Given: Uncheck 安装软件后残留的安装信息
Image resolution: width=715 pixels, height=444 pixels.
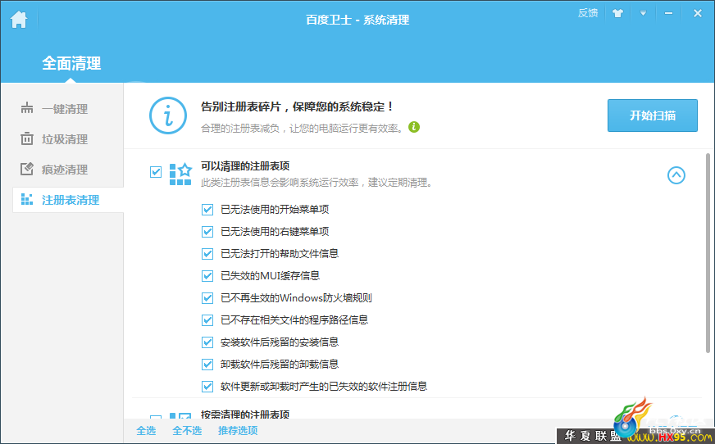Looking at the screenshot, I should click(x=207, y=342).
